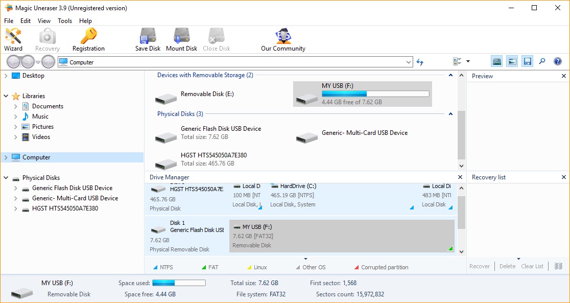Viewport: 570px width, 303px height.
Task: Open the view mode dropdown arrow
Action: 468,62
